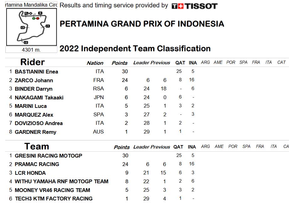Click the I2 sector marker on map
The image size is (289, 212).
[26, 43]
